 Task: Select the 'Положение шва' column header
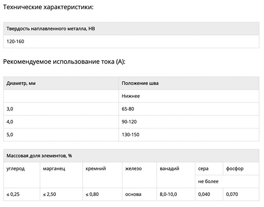tap(189, 83)
